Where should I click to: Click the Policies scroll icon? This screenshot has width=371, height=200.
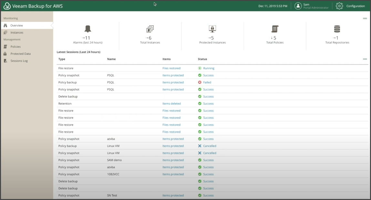(6, 46)
